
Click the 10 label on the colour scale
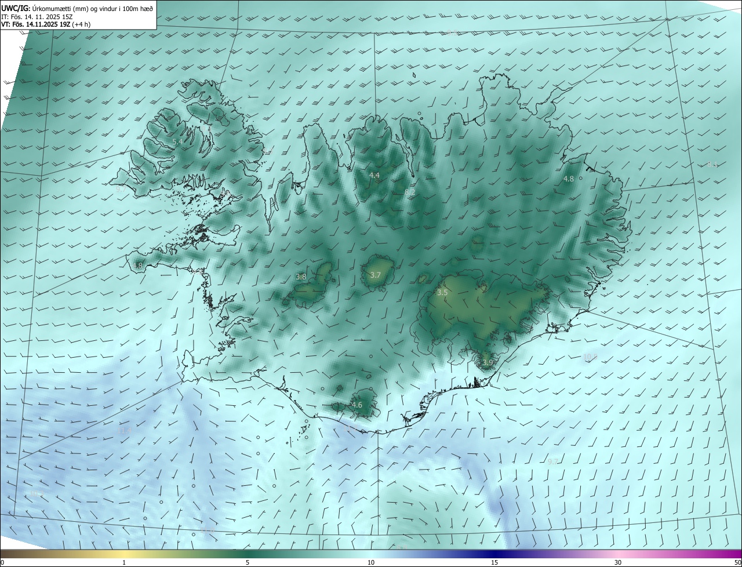371,562
